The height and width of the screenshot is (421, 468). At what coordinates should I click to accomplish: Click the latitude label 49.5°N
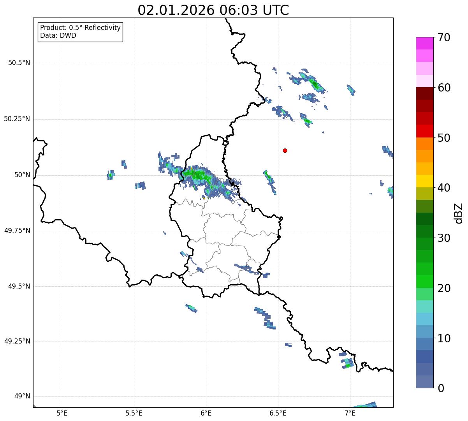point(19,286)
